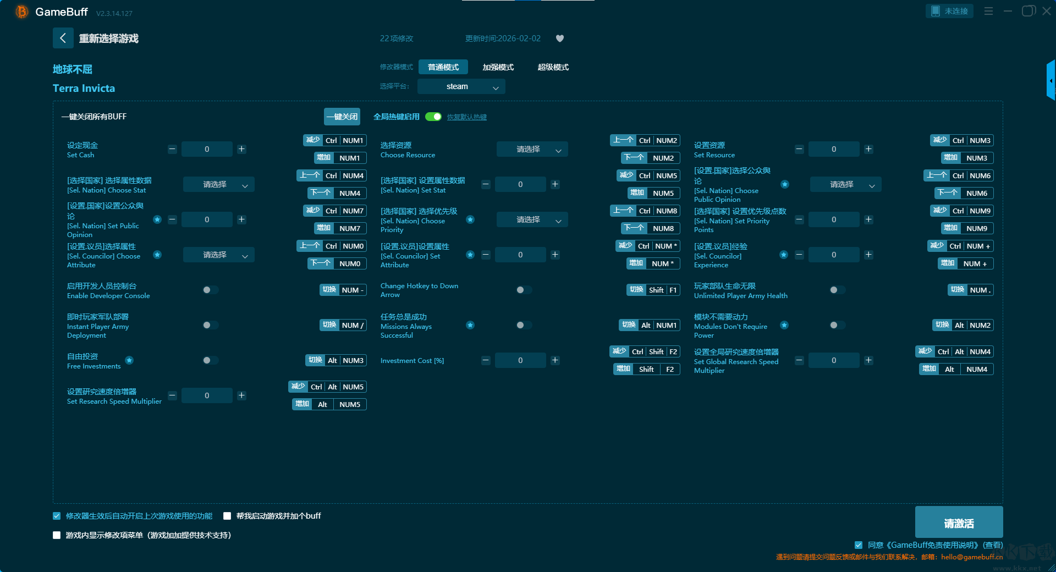
Task: Decrease Set Cash value with minus
Action: pos(172,149)
